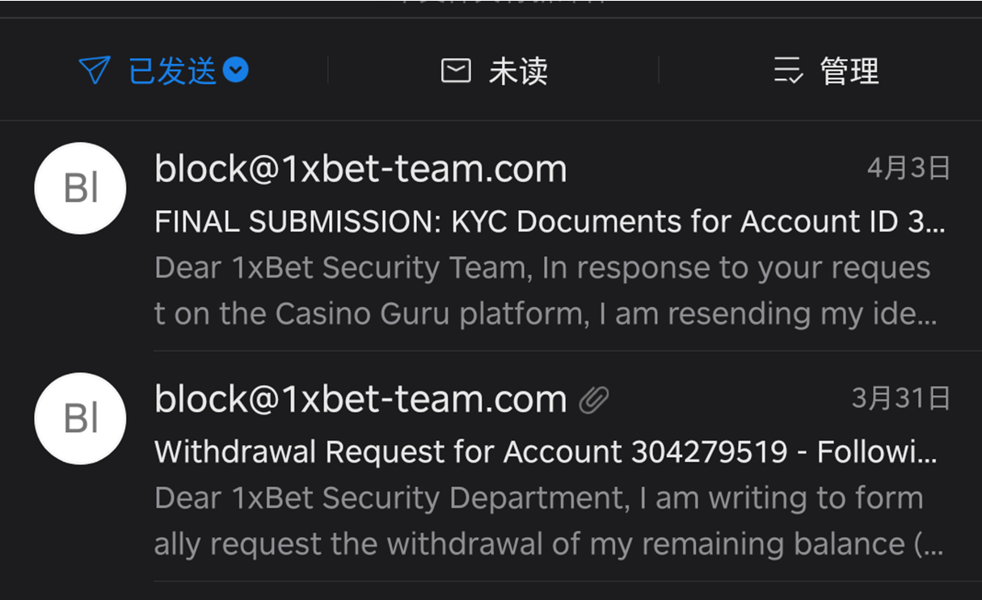Screen dimensions: 982x600
Task: Click the paperclip attachment icon
Action: pos(594,400)
